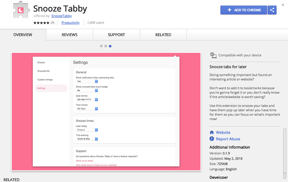288x182 pixels.
Task: Open the Support tab
Action: tap(116, 35)
